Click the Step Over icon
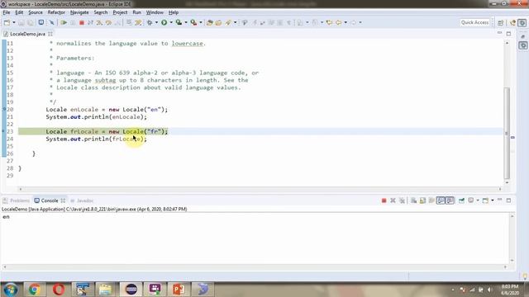 point(108,22)
